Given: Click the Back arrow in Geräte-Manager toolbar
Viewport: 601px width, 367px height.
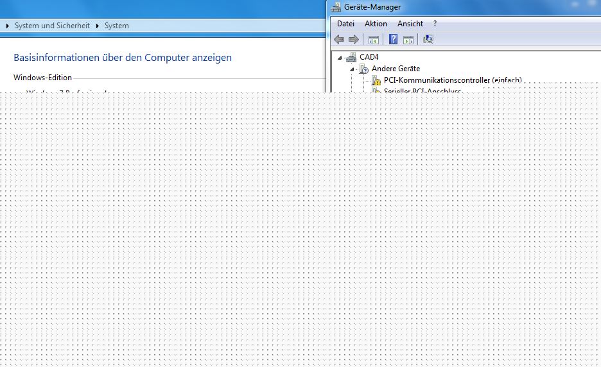Looking at the screenshot, I should [x=339, y=40].
